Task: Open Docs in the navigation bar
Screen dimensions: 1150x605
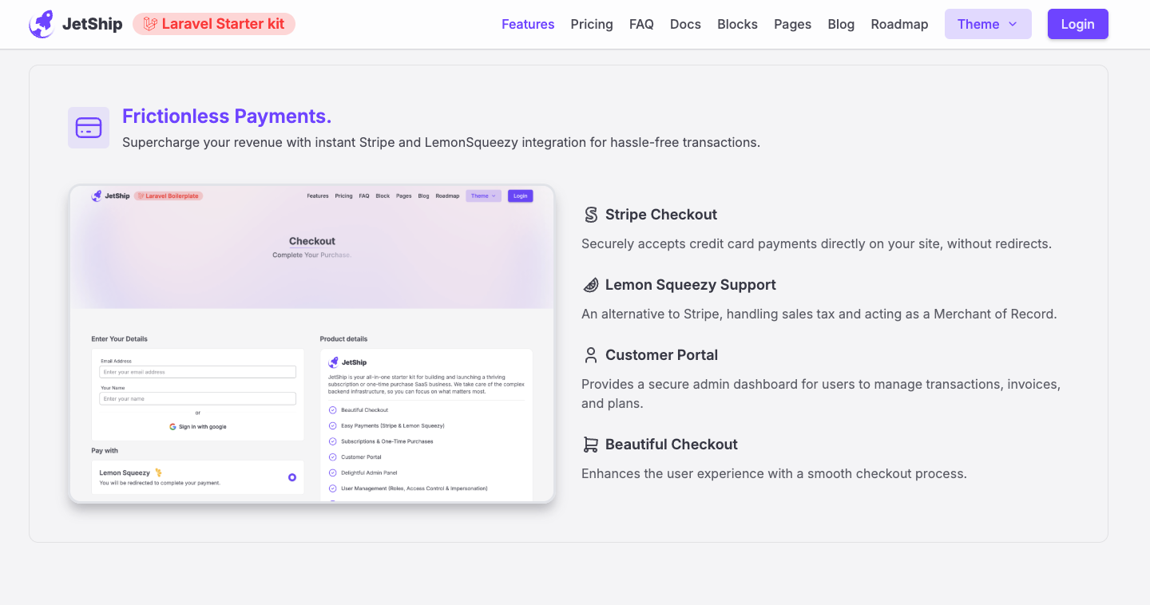Action: point(685,24)
